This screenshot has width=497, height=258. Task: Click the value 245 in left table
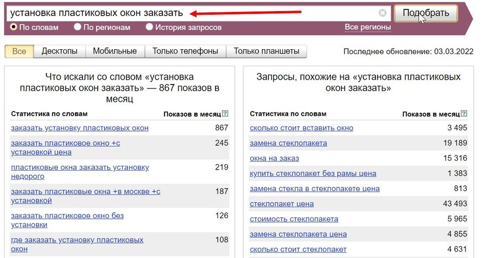(221, 143)
